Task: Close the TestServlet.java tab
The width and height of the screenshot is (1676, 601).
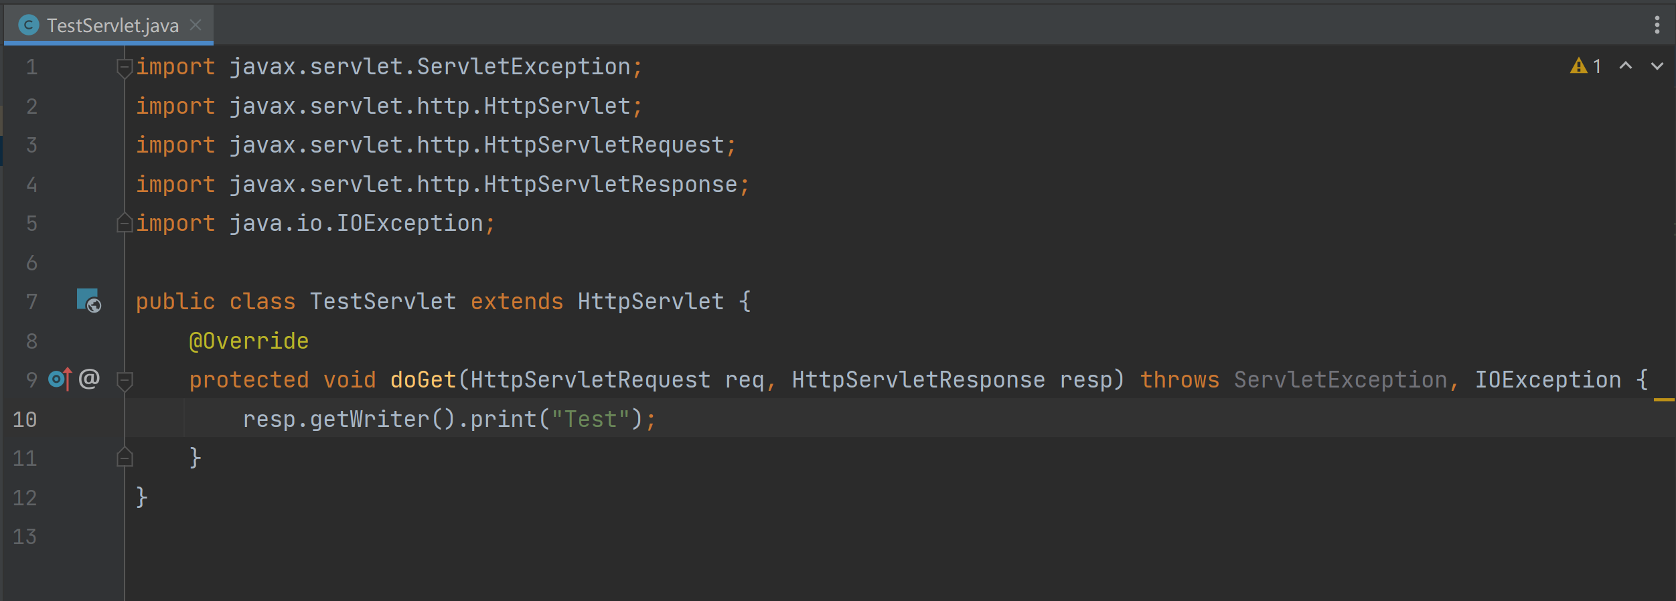Action: pyautogui.click(x=196, y=25)
